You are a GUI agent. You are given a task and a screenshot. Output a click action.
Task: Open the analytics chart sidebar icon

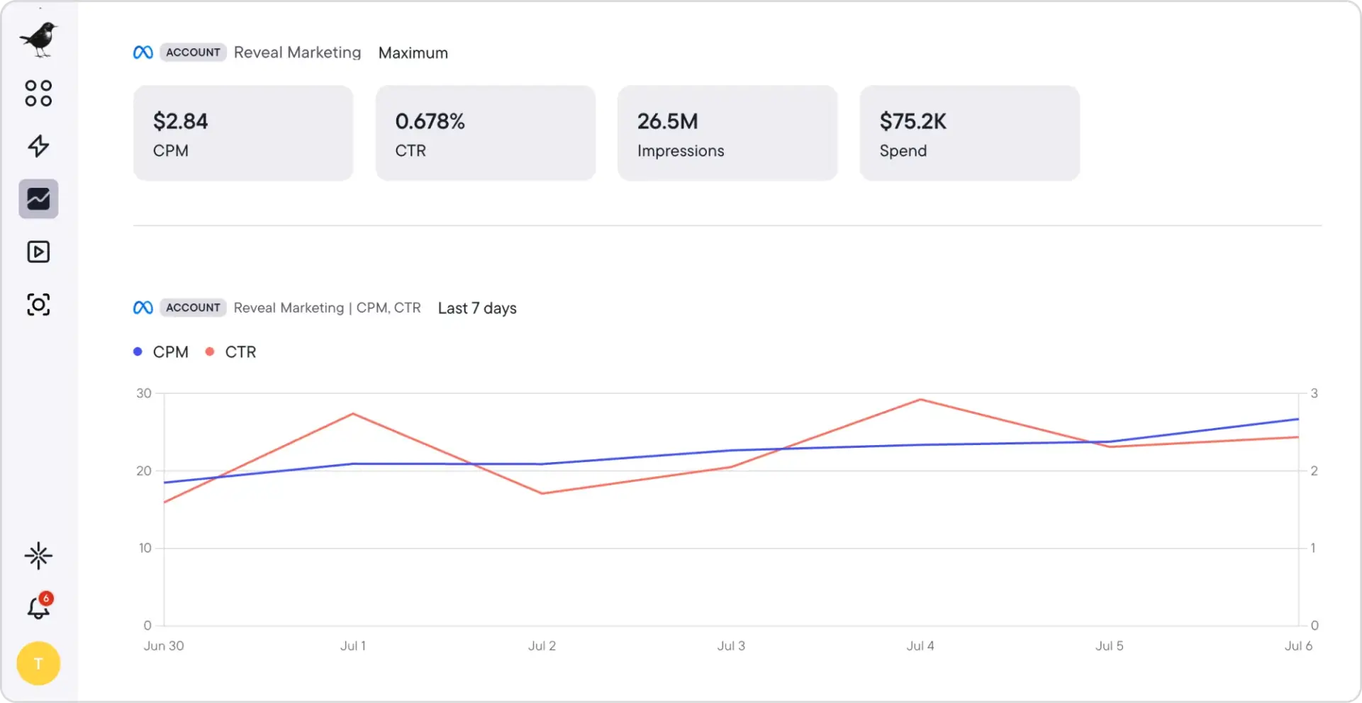38,199
